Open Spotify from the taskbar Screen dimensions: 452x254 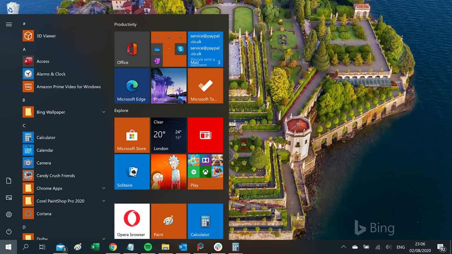point(148,247)
